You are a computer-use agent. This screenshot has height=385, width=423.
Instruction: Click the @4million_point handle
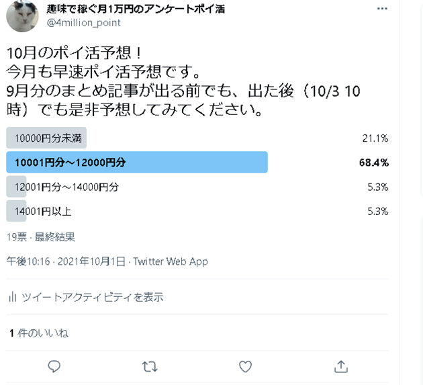[83, 23]
